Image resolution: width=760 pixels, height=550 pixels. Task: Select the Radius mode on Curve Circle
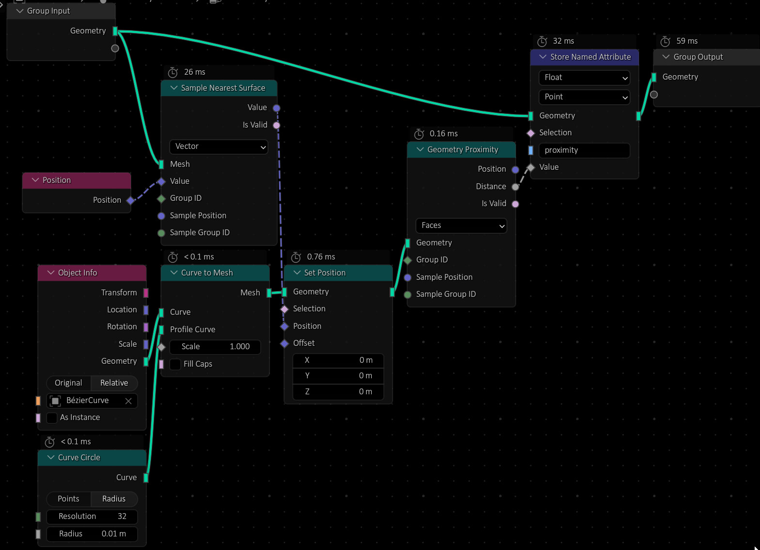pos(114,499)
